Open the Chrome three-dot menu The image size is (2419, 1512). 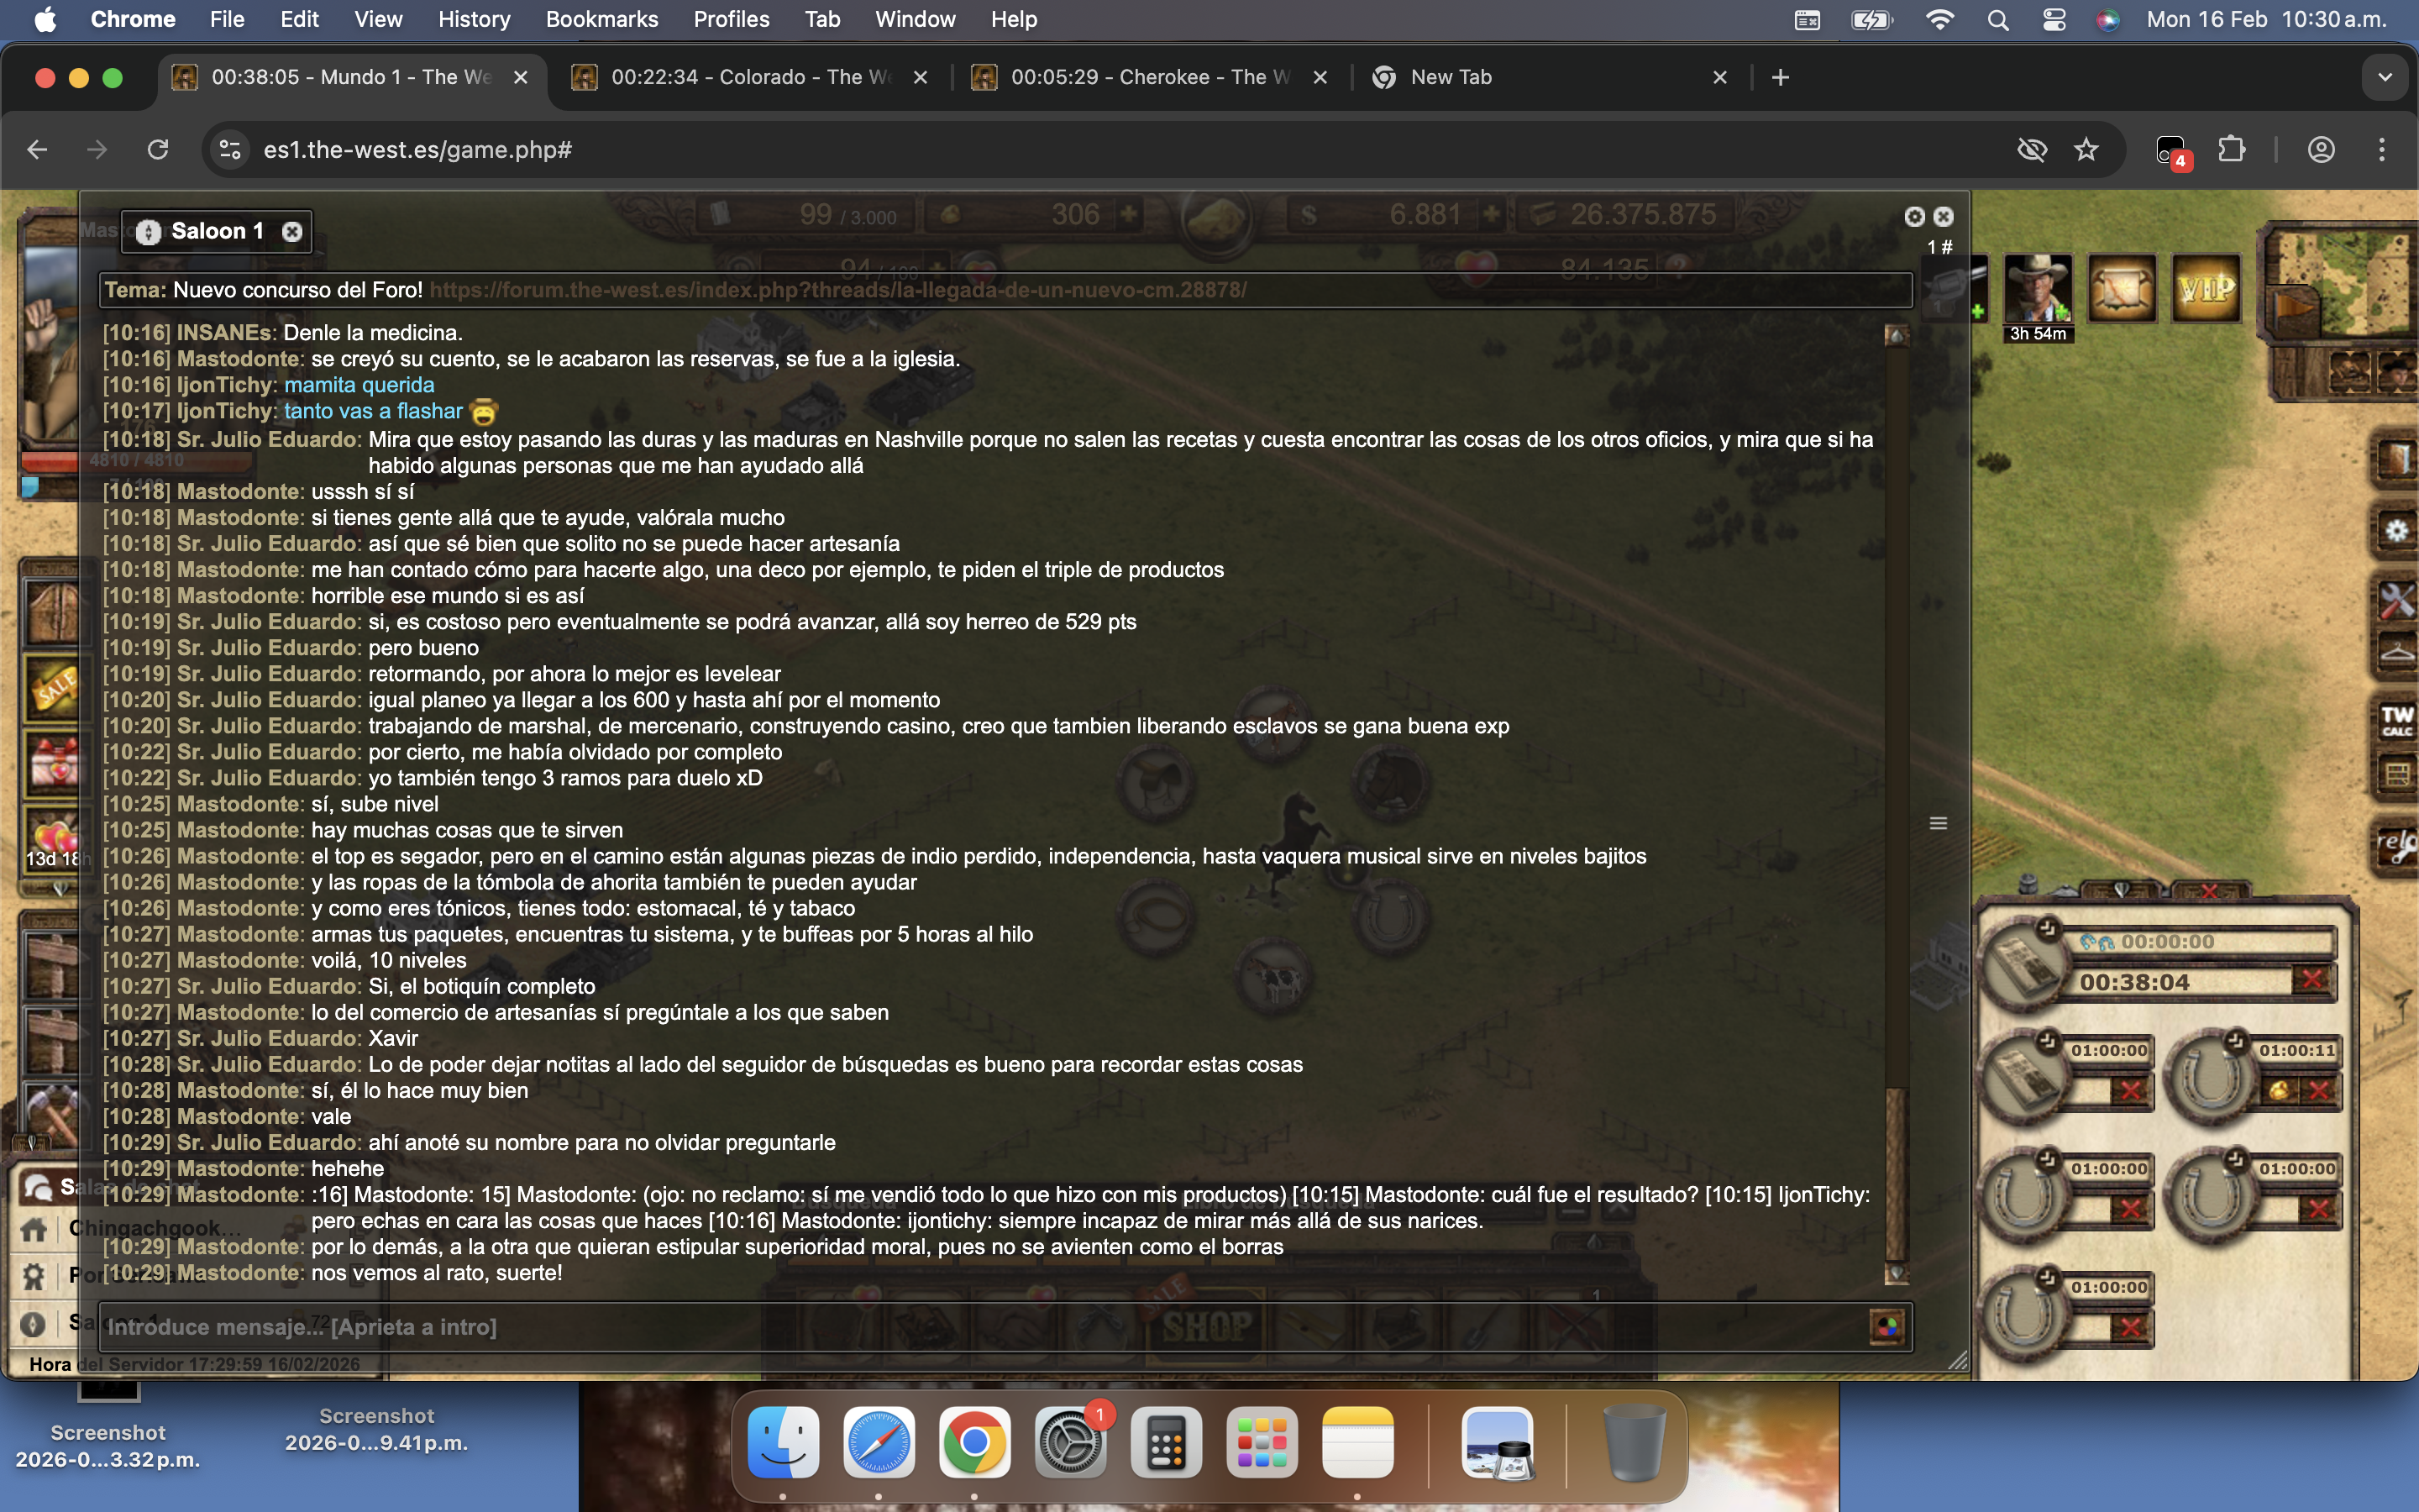(x=2382, y=150)
